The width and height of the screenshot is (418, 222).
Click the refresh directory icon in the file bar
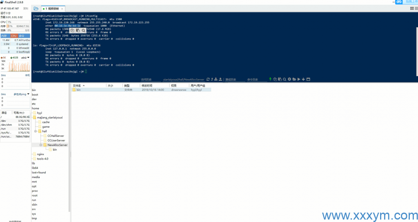click(208, 79)
